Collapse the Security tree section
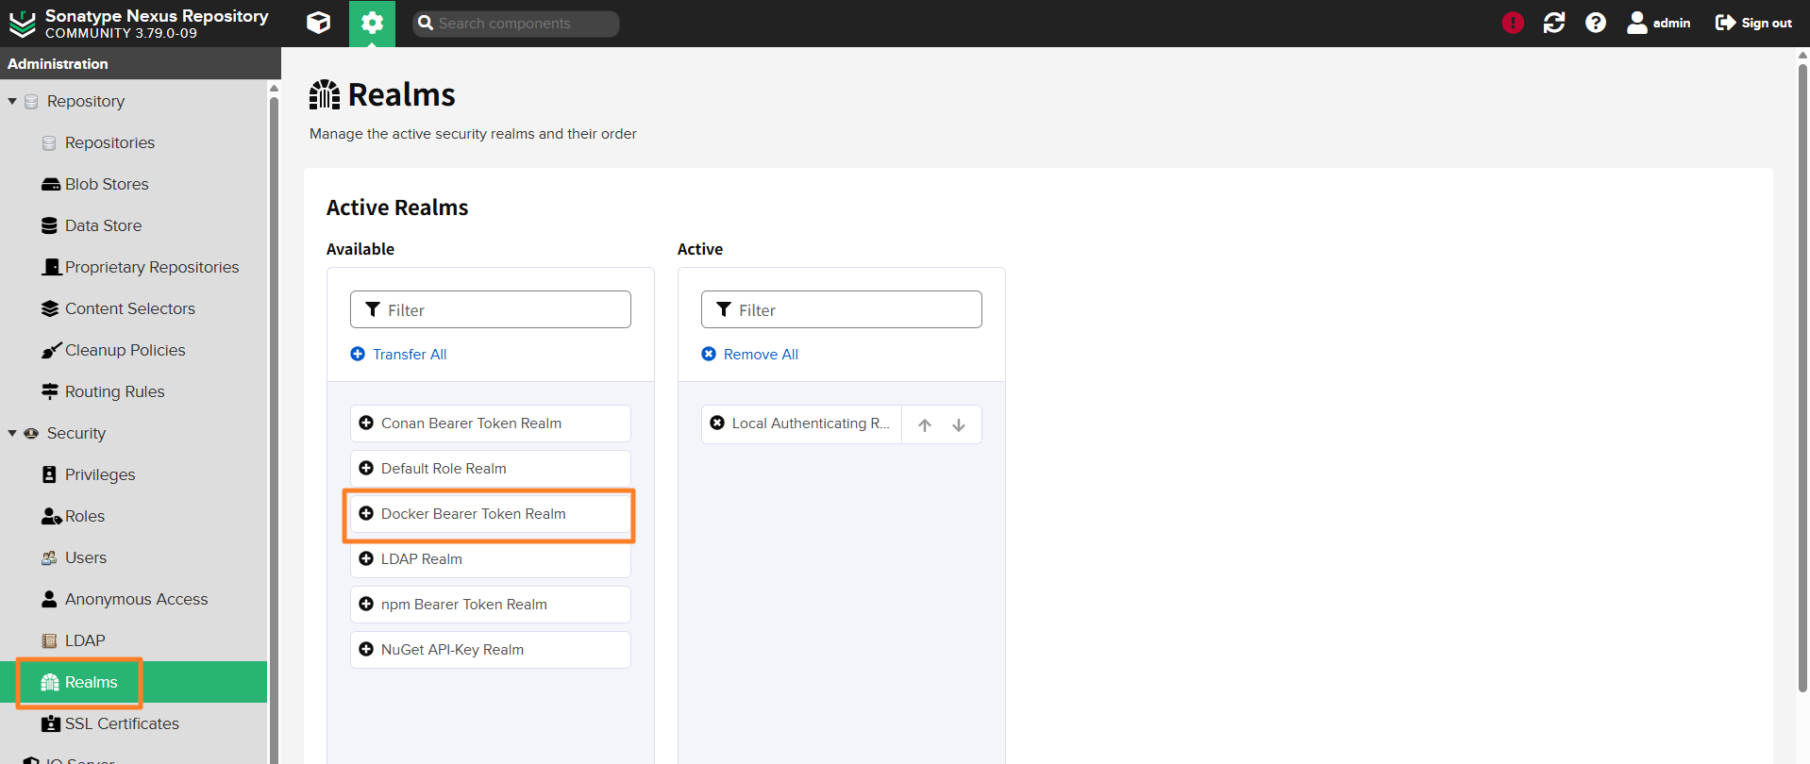Viewport: 1810px width, 764px height. click(12, 433)
